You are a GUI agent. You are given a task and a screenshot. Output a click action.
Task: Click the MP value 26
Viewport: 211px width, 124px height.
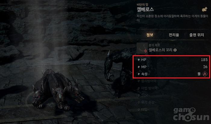[x=205, y=67]
